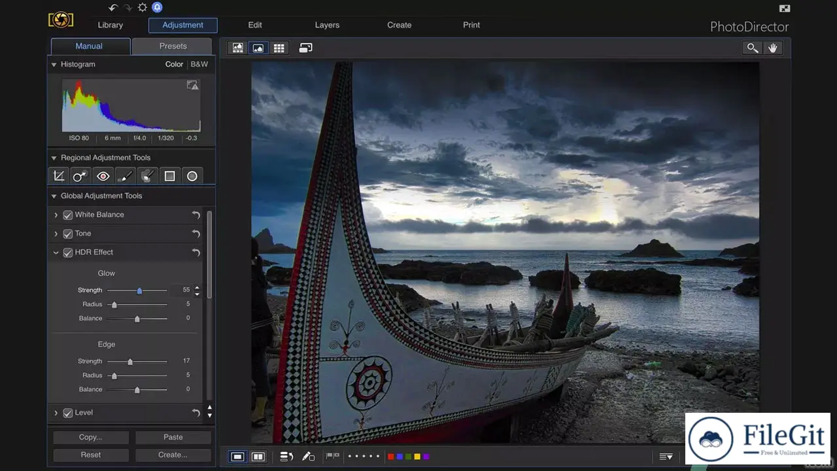
Task: Open the Adjustment module
Action: (x=183, y=25)
